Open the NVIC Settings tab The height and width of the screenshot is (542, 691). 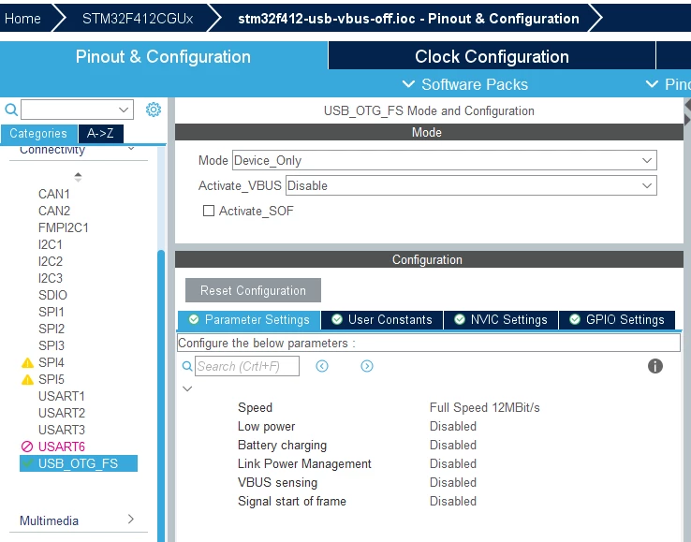coord(501,319)
